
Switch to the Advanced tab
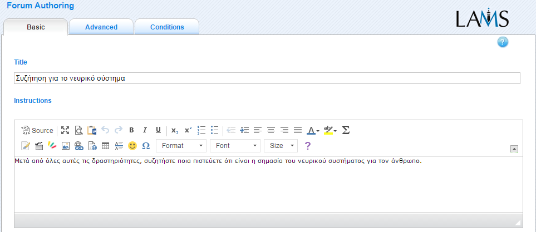coord(101,27)
